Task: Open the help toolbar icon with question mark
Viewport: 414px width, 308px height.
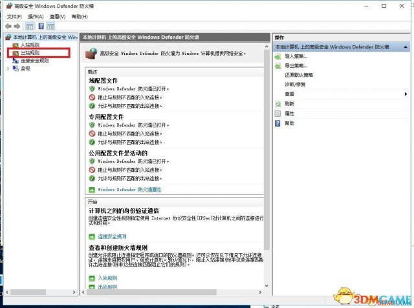Action: click(x=41, y=26)
